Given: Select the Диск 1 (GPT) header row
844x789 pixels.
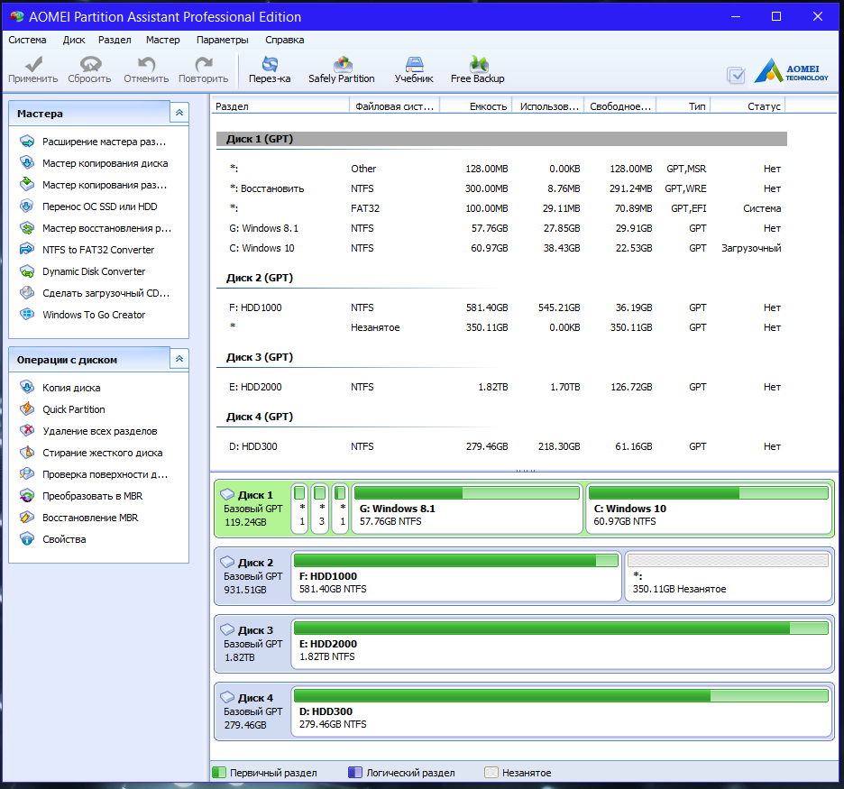Looking at the screenshot, I should pyautogui.click(x=501, y=139).
